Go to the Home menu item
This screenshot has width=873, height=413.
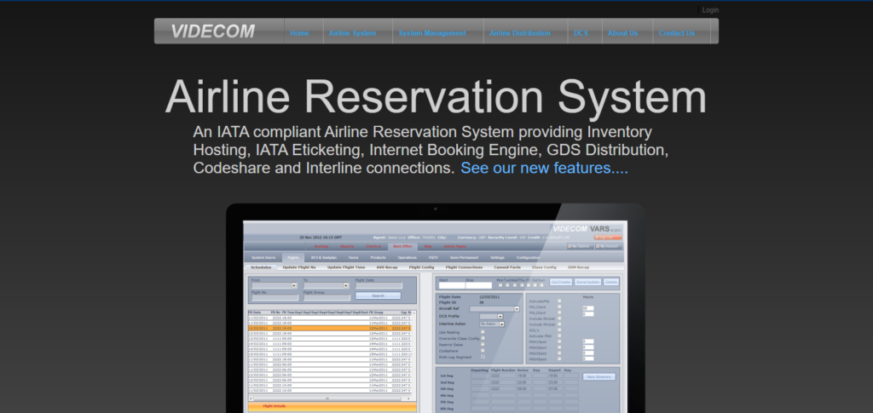point(299,33)
